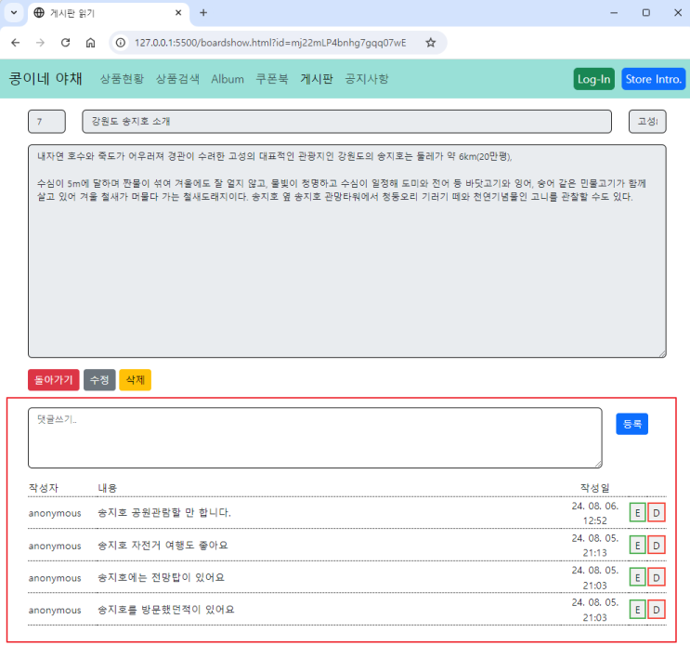Image resolution: width=690 pixels, height=672 pixels.
Task: Click the Store Intro. button
Action: point(653,79)
